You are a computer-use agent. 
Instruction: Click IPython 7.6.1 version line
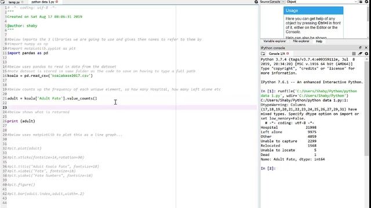click(x=312, y=82)
